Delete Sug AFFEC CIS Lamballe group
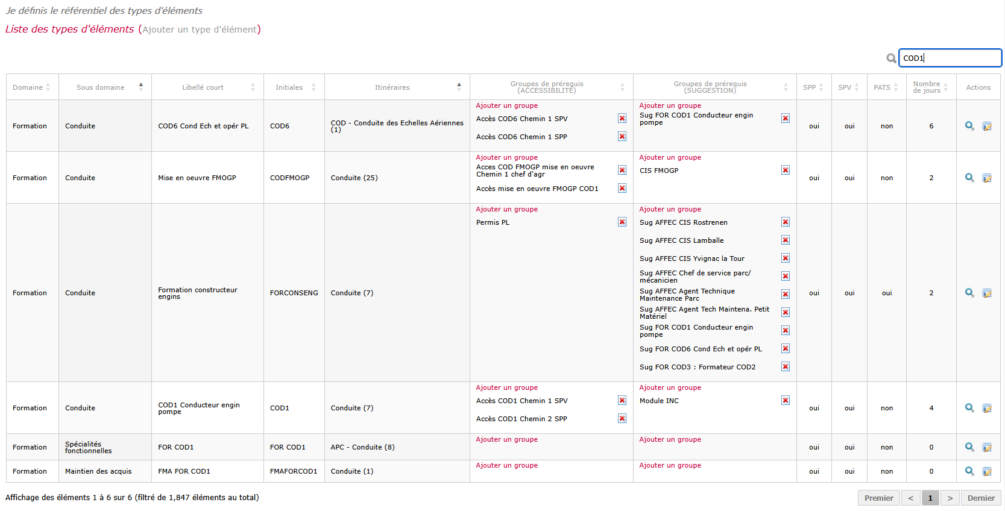1005x511 pixels. click(x=786, y=240)
